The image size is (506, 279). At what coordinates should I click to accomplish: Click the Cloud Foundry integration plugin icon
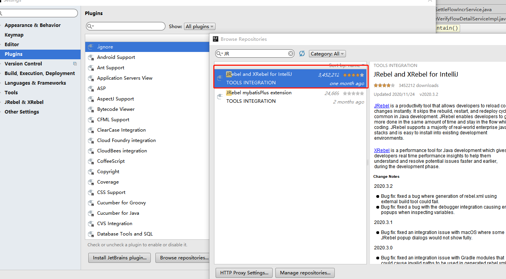(x=91, y=140)
